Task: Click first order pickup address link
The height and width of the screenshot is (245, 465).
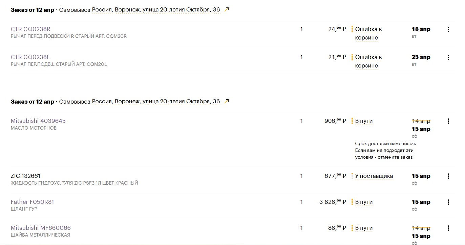Action: (x=156, y=10)
